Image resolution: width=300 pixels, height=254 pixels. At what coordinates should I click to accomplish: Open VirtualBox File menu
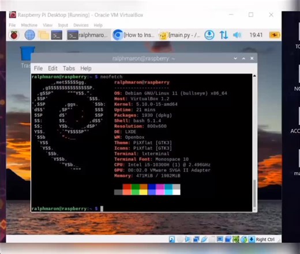(12, 25)
